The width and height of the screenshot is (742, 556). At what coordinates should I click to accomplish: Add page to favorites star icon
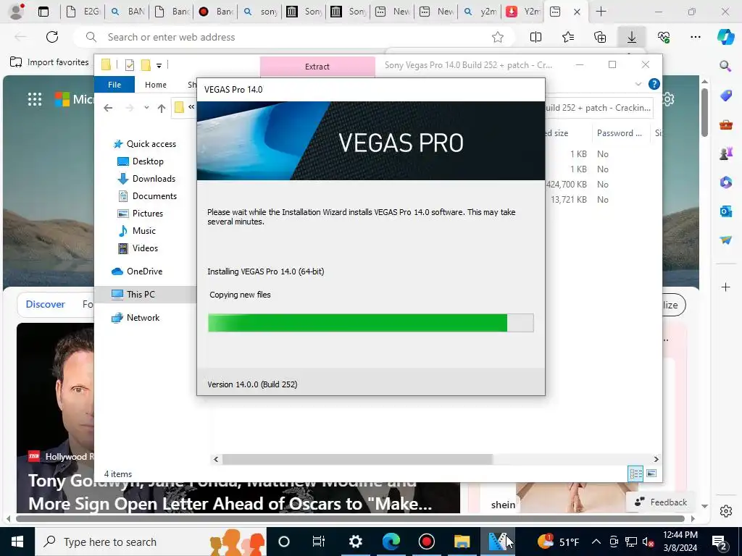497,37
